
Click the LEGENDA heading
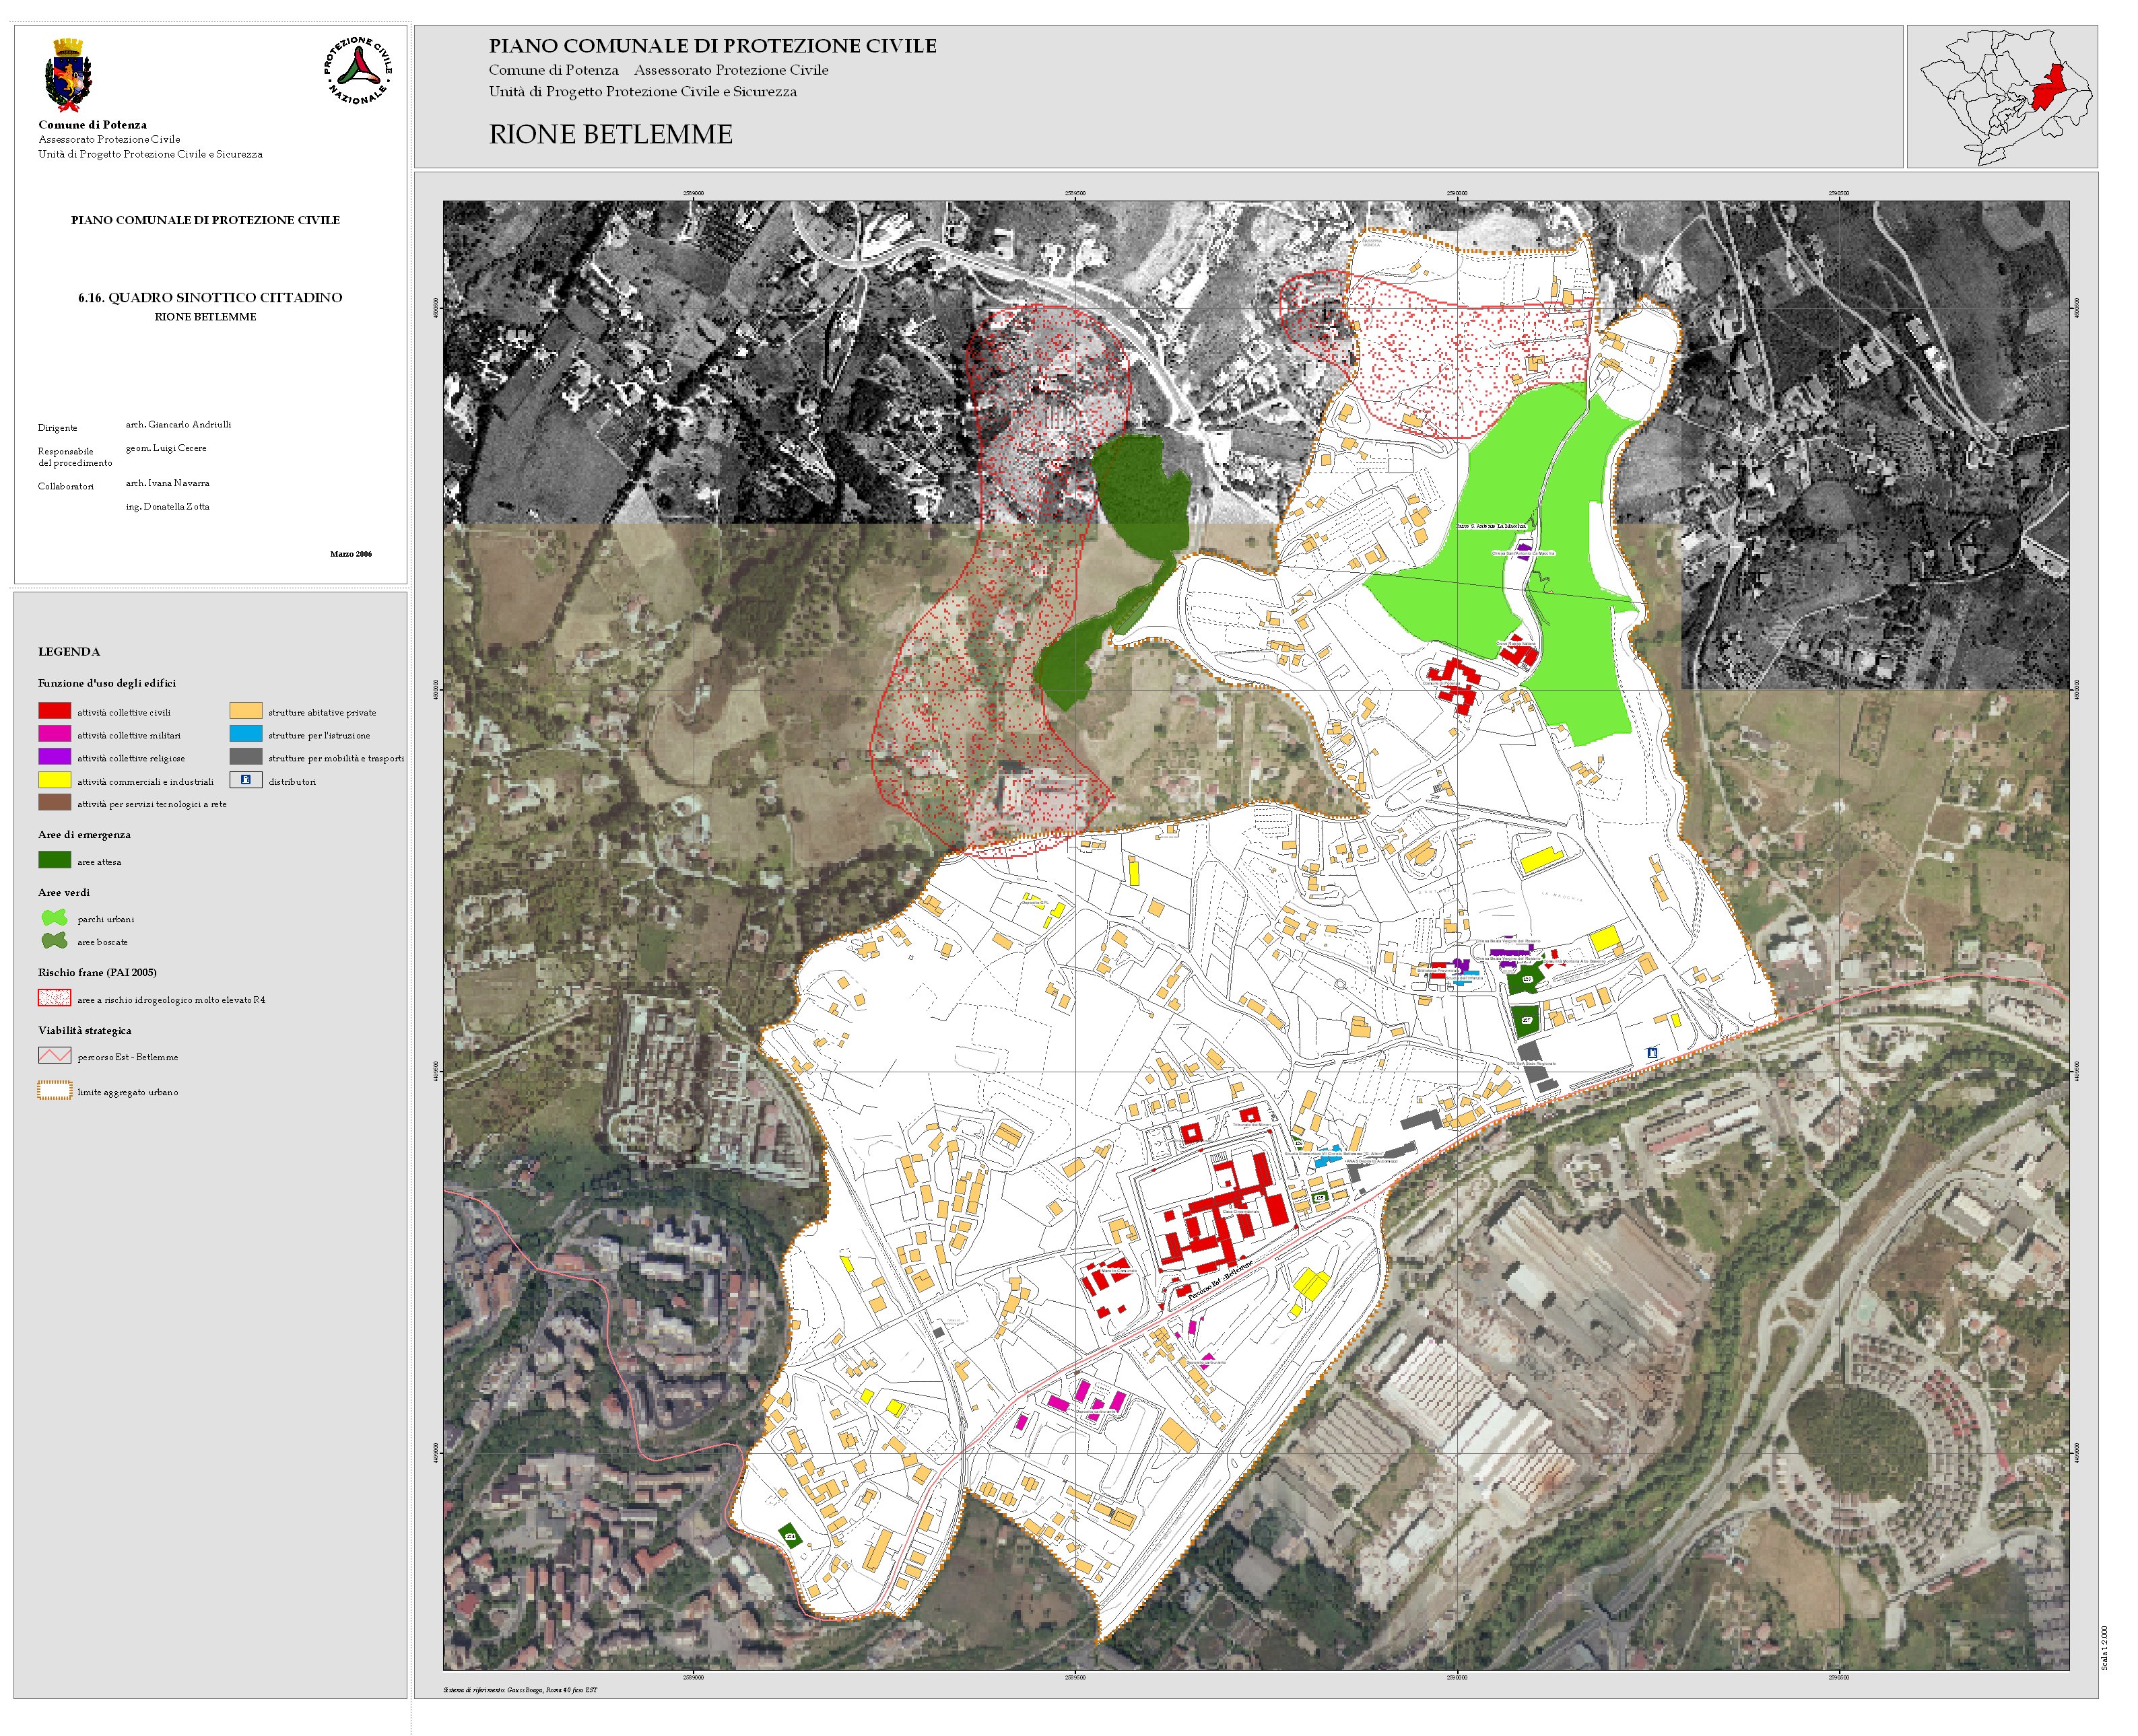(x=69, y=651)
